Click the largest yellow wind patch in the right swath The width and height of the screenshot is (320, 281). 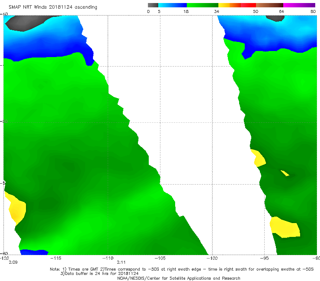[x=285, y=227]
